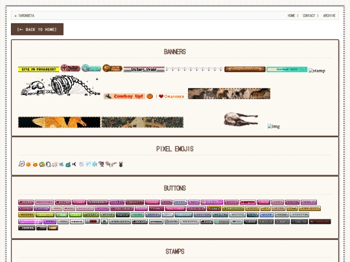350x262 pixels.
Task: Click the hanging chain divider banner
Action: click(194, 69)
